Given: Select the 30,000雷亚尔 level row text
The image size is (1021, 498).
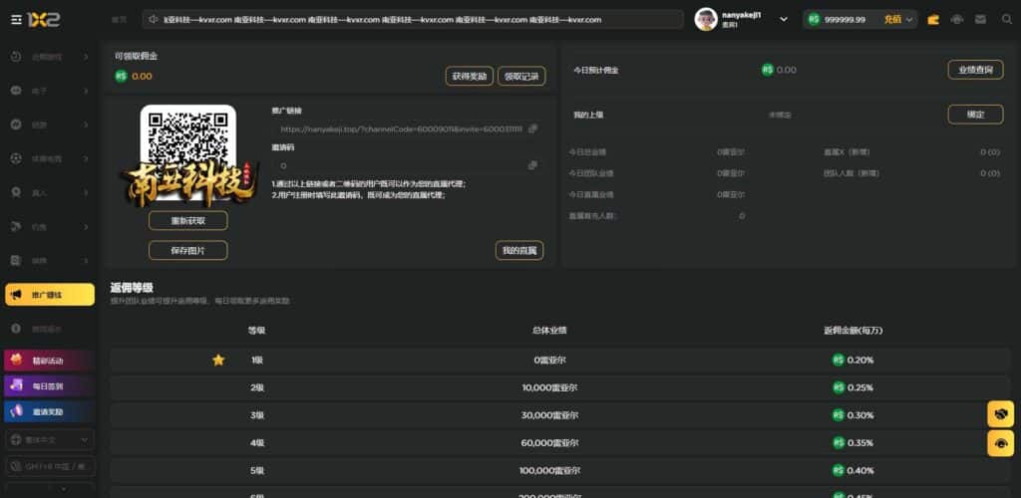Looking at the screenshot, I should (549, 414).
